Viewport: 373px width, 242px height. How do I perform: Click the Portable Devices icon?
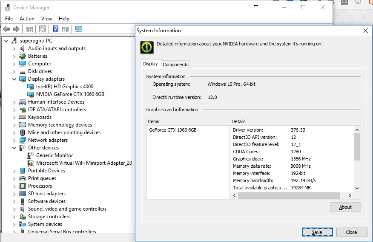pos(23,171)
